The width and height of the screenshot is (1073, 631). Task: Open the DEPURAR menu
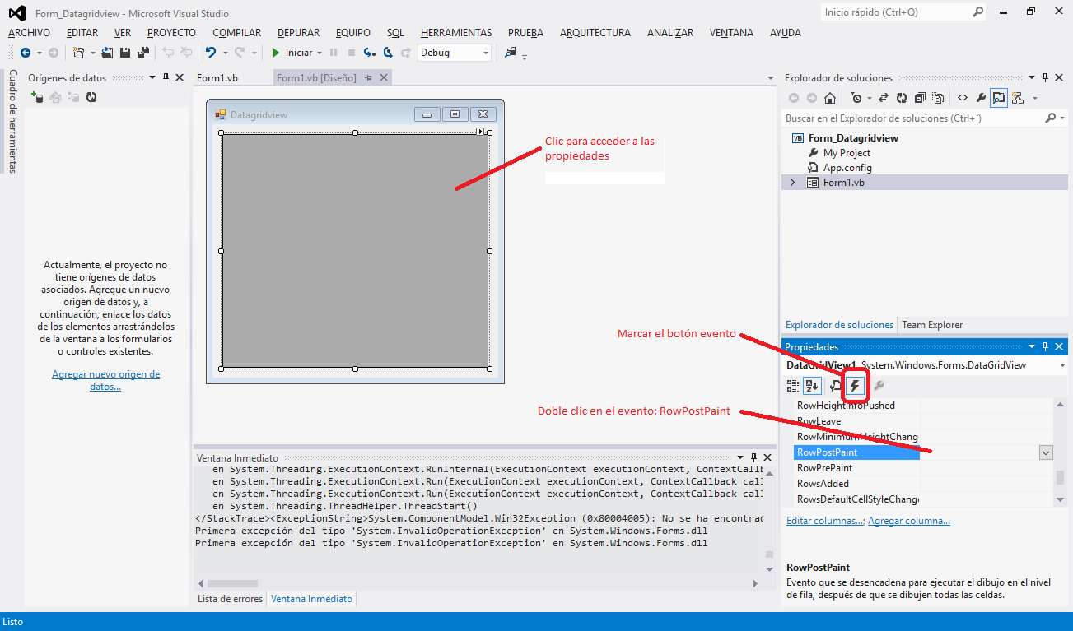[297, 32]
